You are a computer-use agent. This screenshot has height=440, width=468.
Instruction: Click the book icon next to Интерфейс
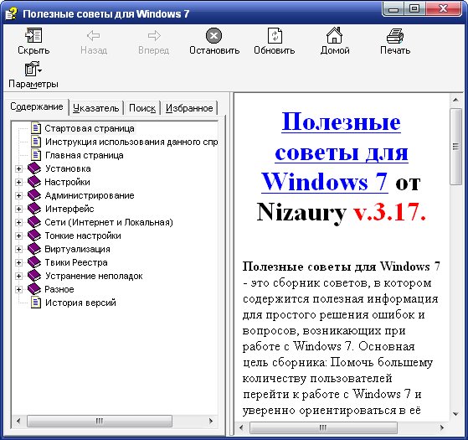[x=34, y=209]
